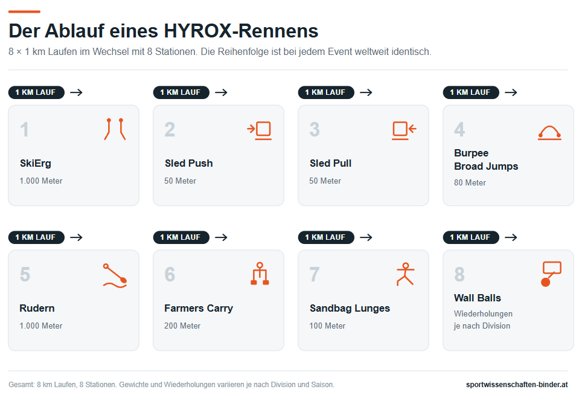Image resolution: width=579 pixels, height=395 pixels.
Task: Click station number 7
Action: pyautogui.click(x=314, y=274)
